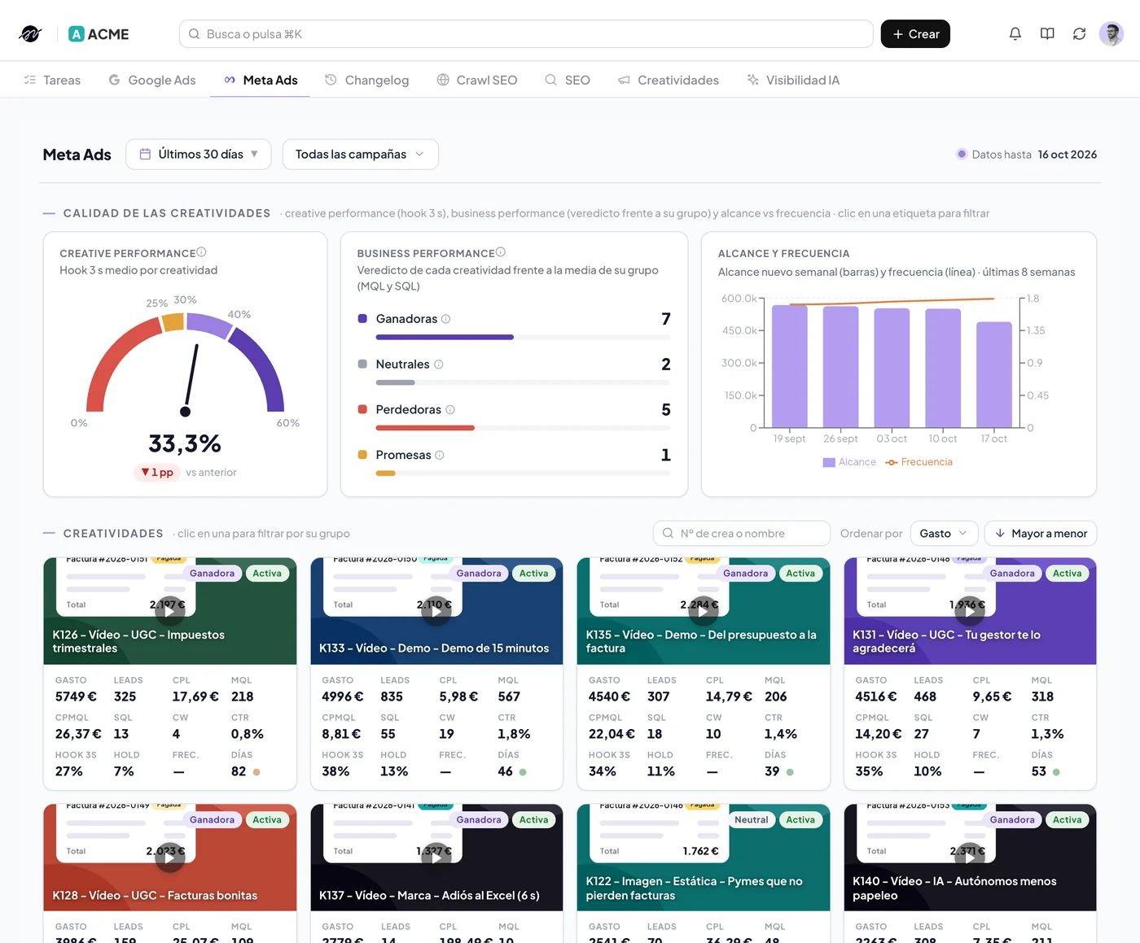The image size is (1140, 943).
Task: Click the refresh sync icon
Action: tap(1079, 34)
